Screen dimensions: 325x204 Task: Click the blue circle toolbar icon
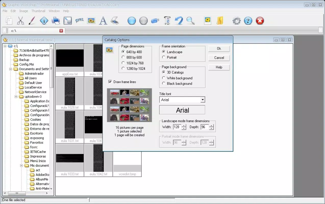click(x=132, y=21)
